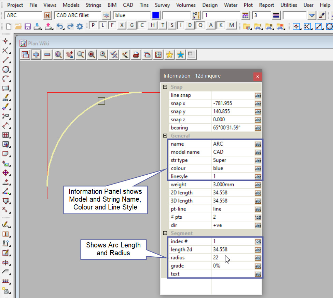Image resolution: width=333 pixels, height=298 pixels.
Task: Collapse the Segment section expander
Action: point(165,233)
